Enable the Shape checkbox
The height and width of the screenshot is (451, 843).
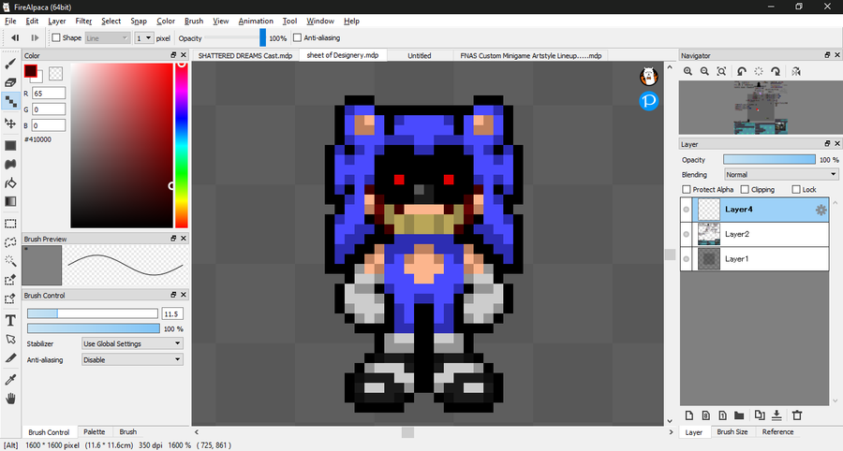[x=56, y=37]
